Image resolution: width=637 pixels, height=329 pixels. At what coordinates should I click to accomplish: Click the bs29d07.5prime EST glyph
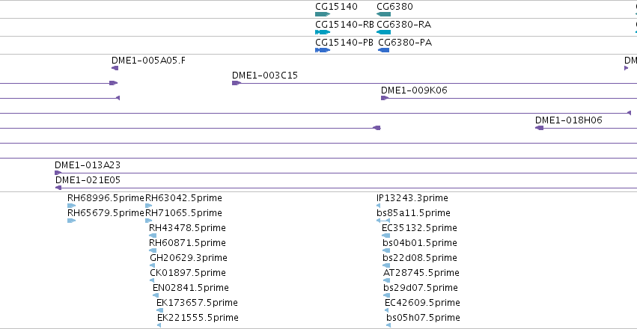[386, 295]
